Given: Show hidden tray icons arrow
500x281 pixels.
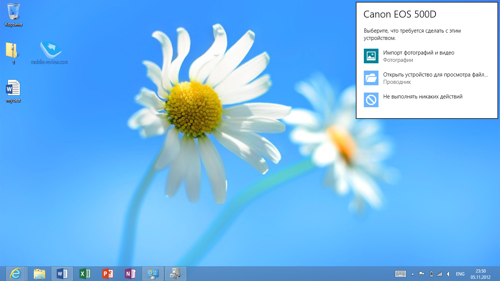Looking at the screenshot, I should pyautogui.click(x=413, y=274).
